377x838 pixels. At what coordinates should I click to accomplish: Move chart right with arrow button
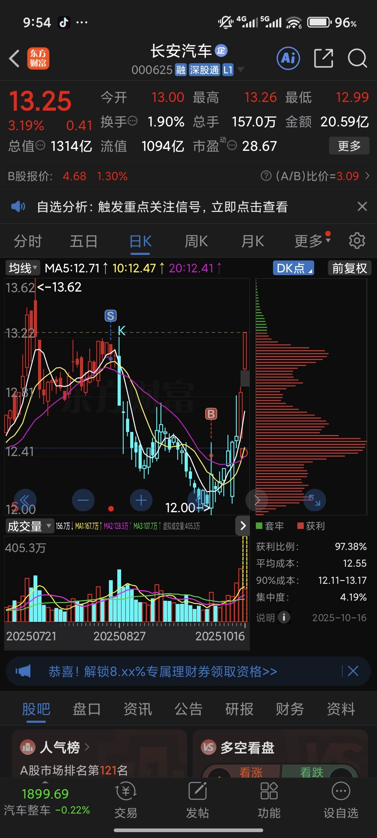(257, 500)
